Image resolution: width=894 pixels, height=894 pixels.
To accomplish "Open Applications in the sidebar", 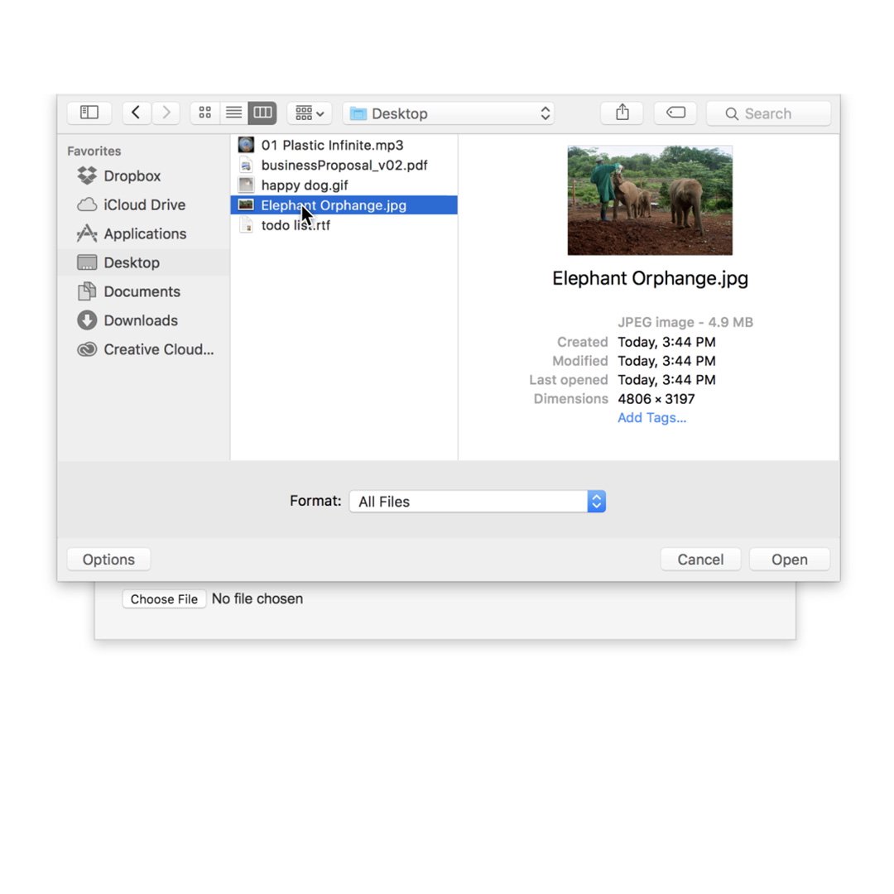I will coord(144,233).
